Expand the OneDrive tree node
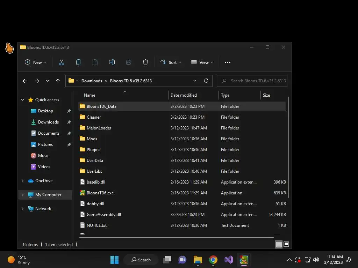Viewport: 358px width, 268px height. (23, 181)
